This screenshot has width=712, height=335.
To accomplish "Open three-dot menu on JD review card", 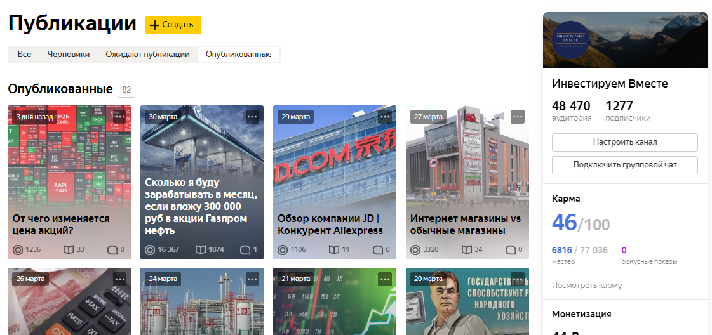I will (385, 117).
